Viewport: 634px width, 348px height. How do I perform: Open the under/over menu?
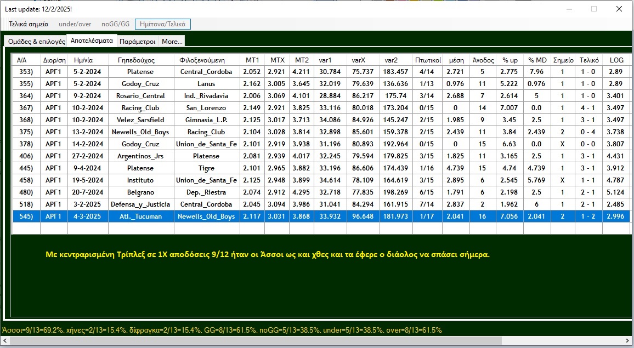point(75,24)
